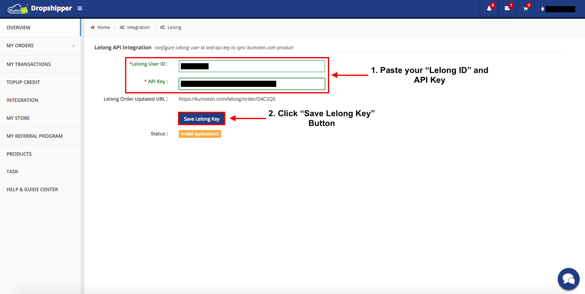This screenshot has width=585, height=294.
Task: Open Help & Guide Center
Action: click(x=40, y=189)
